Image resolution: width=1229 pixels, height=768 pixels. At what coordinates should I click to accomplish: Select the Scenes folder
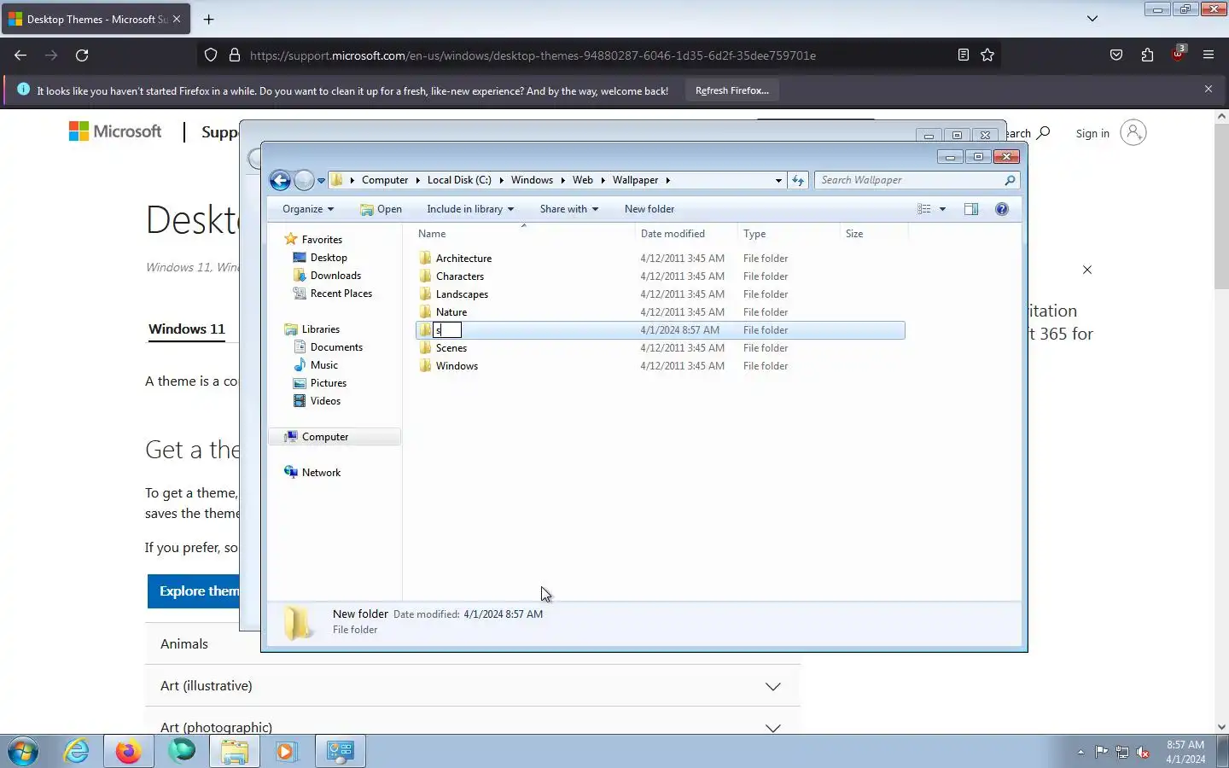click(x=451, y=348)
